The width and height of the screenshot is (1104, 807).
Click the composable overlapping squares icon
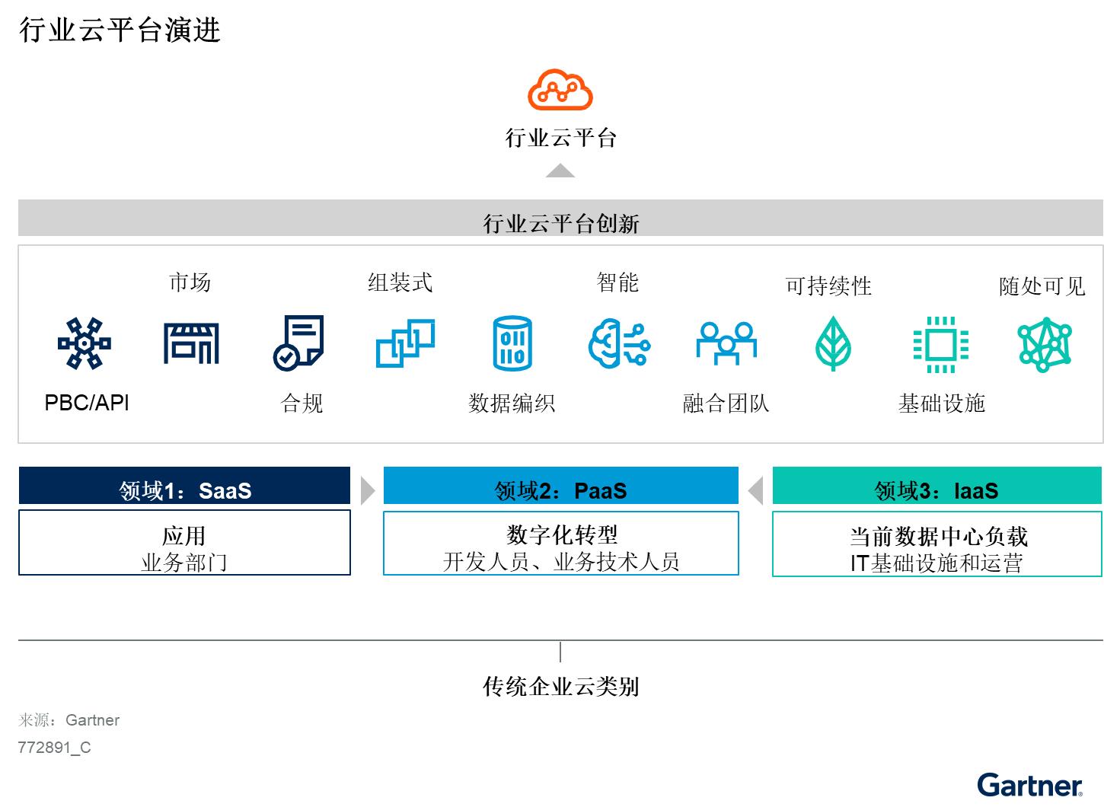tap(405, 343)
